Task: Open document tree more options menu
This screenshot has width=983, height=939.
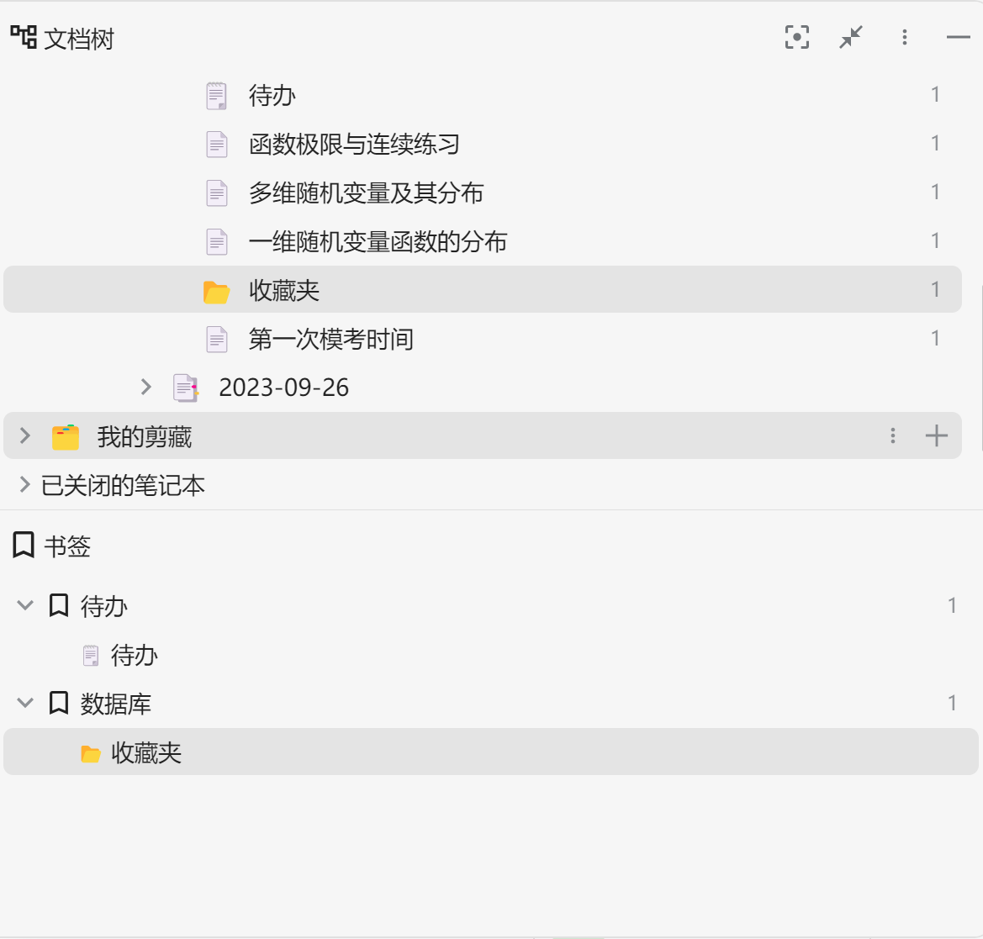Action: click(x=905, y=37)
